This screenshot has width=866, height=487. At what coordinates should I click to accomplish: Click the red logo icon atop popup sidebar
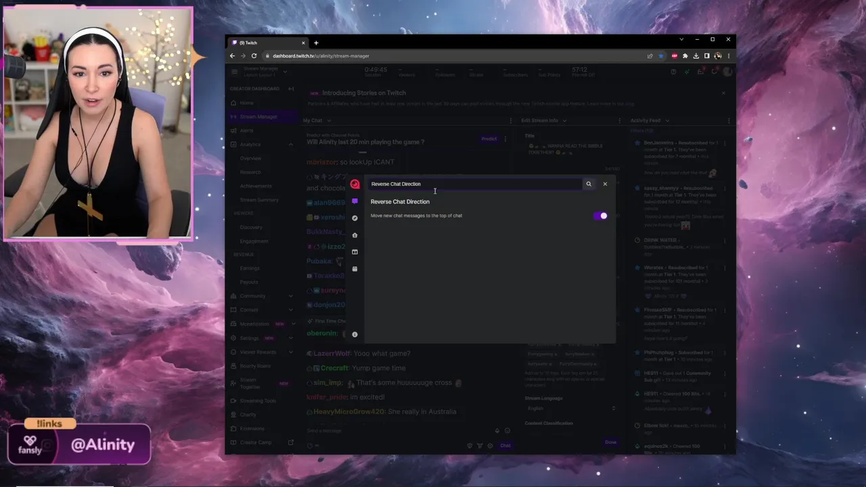tap(355, 184)
